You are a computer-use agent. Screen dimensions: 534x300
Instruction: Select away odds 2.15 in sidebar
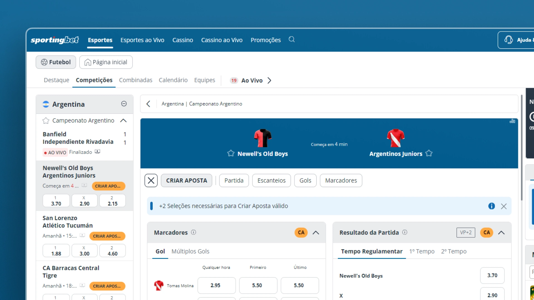pos(113,201)
